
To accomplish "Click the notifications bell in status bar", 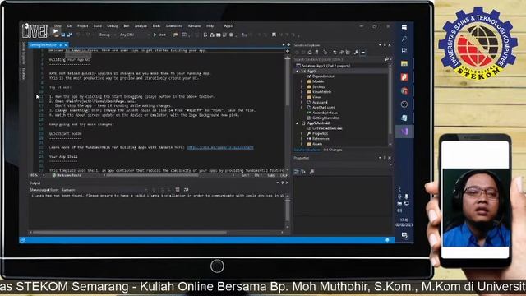I will coord(387,240).
